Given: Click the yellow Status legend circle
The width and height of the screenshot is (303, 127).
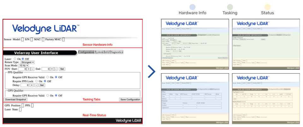Looking at the screenshot, I should point(267,7).
